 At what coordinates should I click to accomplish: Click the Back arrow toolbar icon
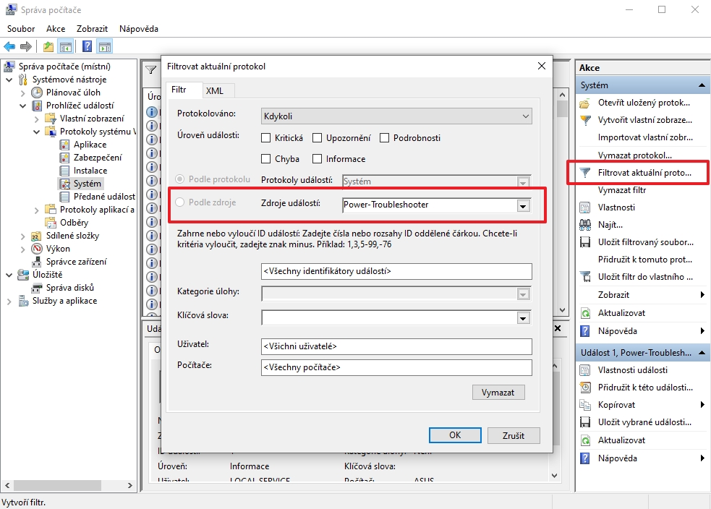(9, 46)
